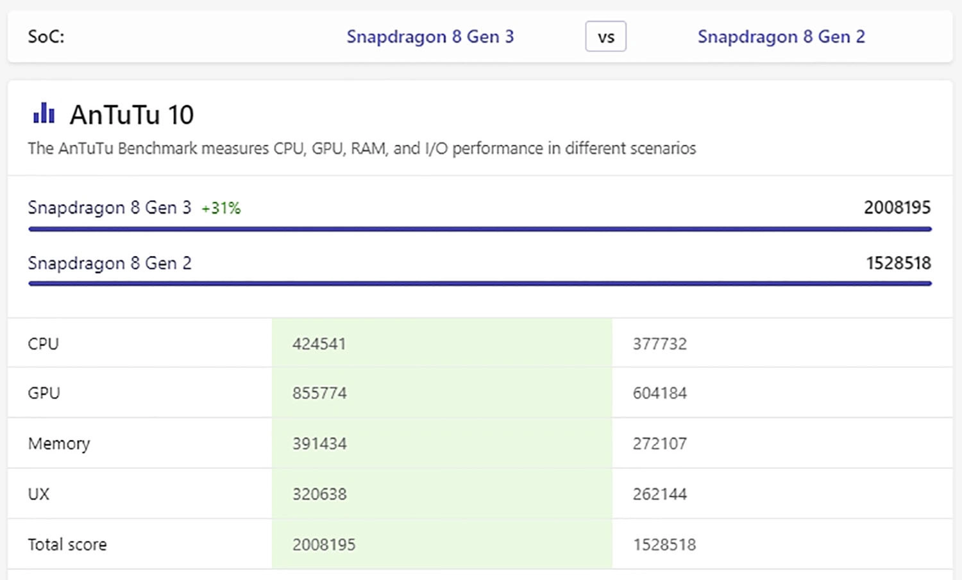This screenshot has width=962, height=580.
Task: Click UX value 262144
Action: [660, 494]
